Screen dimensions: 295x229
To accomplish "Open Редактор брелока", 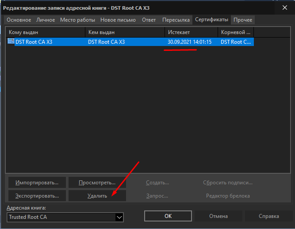I will [x=228, y=196].
